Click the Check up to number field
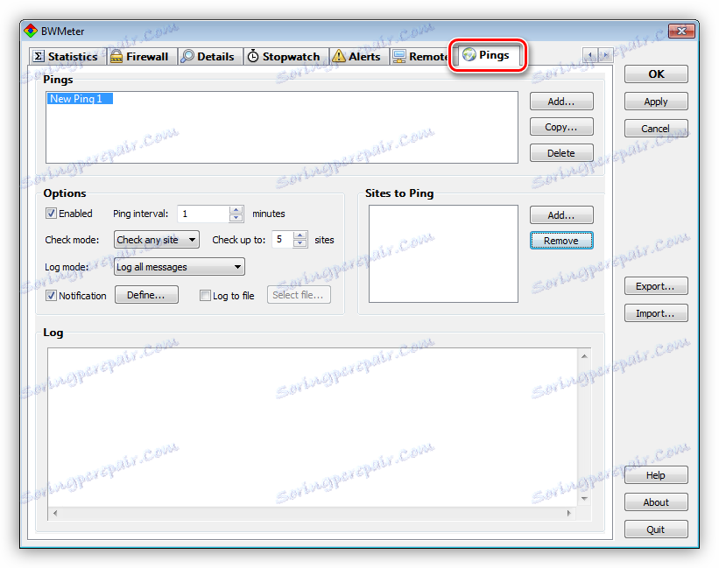The height and width of the screenshot is (568, 719). tap(283, 240)
